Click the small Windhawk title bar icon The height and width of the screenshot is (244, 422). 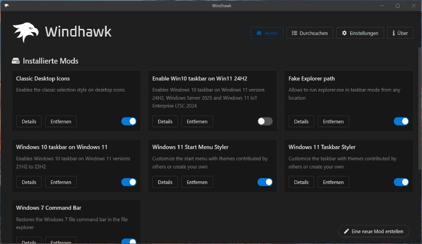point(6,6)
